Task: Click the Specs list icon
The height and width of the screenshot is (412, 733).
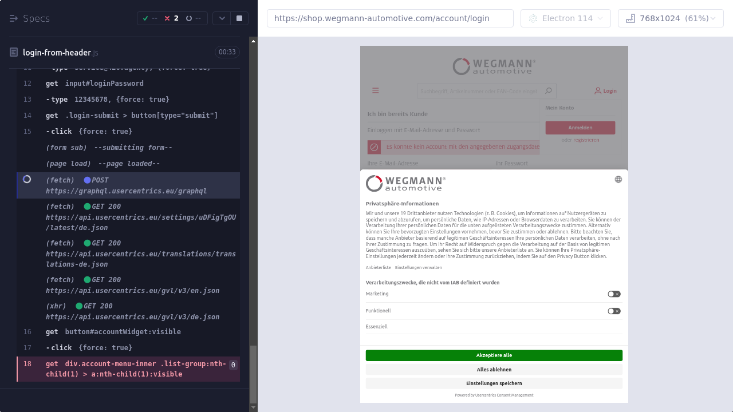Action: (x=14, y=18)
